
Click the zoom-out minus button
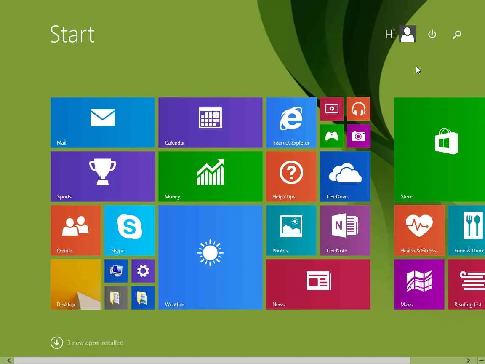coord(480,360)
